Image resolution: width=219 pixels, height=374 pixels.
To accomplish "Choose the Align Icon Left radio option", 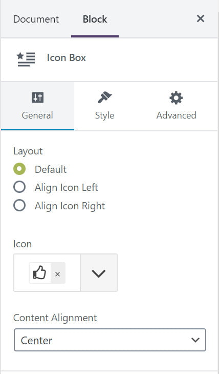I will click(19, 187).
